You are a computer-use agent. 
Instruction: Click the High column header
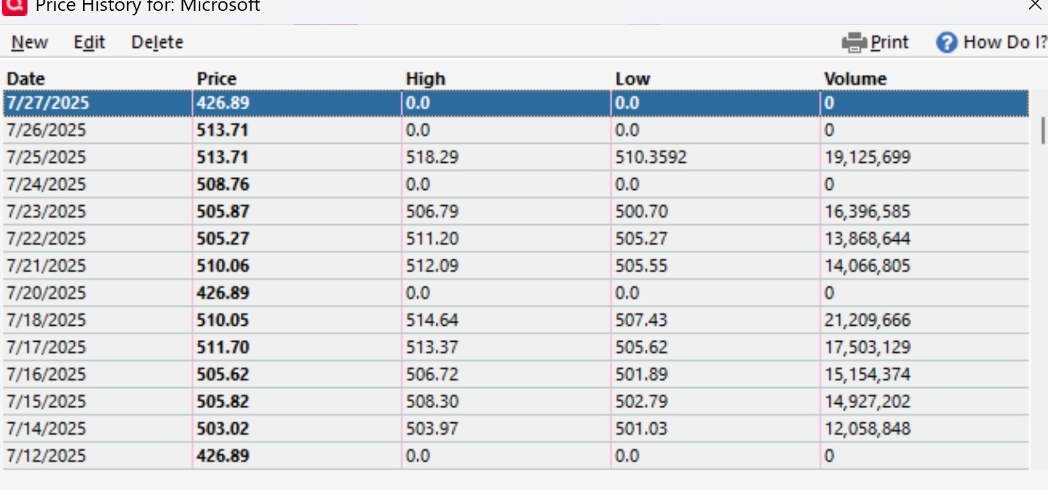click(x=426, y=79)
